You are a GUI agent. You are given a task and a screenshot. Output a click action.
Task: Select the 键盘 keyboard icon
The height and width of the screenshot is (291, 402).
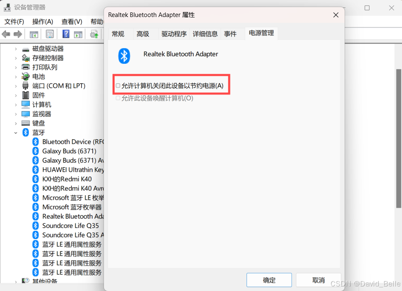click(x=26, y=123)
